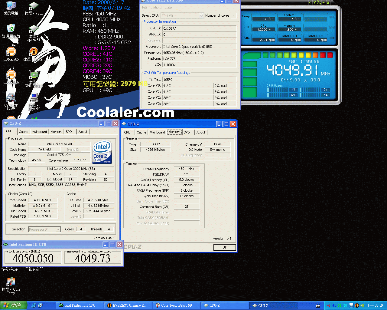387x310 pixels.
Task: Click the Tj. Max 105°C value
Action: click(x=199, y=80)
